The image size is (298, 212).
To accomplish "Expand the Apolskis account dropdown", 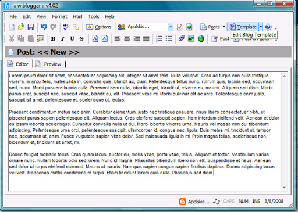I will [x=171, y=27].
